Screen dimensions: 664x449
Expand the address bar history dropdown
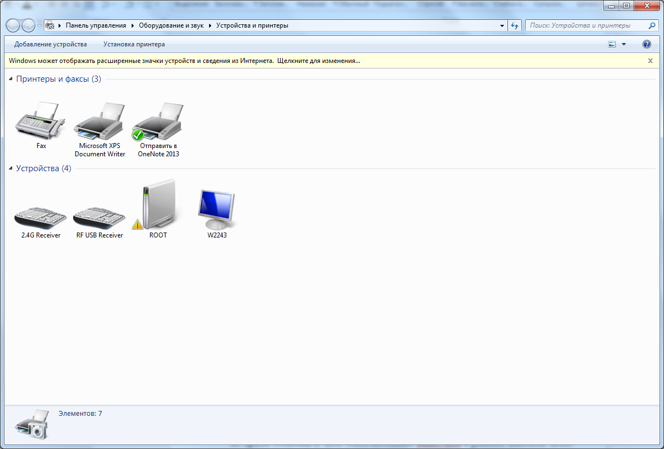pyautogui.click(x=502, y=25)
